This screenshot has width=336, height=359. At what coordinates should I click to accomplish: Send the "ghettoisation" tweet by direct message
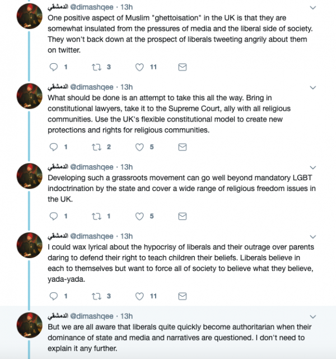click(182, 67)
